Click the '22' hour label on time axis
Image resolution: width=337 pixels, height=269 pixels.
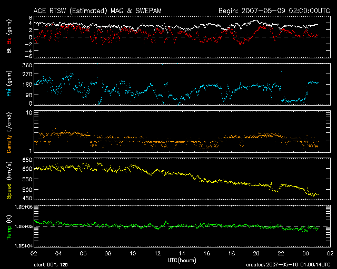point(281,253)
